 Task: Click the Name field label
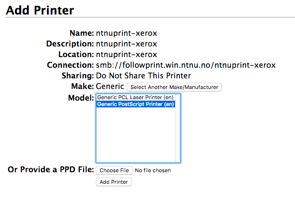81,33
